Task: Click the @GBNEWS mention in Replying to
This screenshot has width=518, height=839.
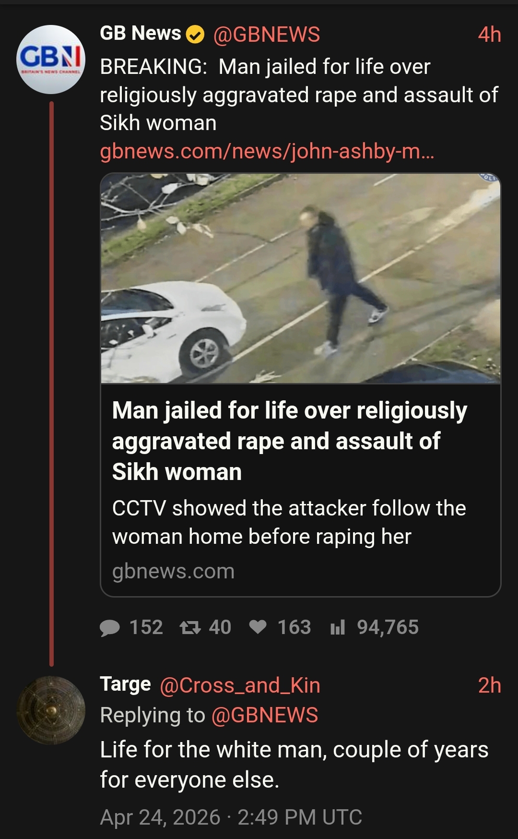Action: [264, 715]
